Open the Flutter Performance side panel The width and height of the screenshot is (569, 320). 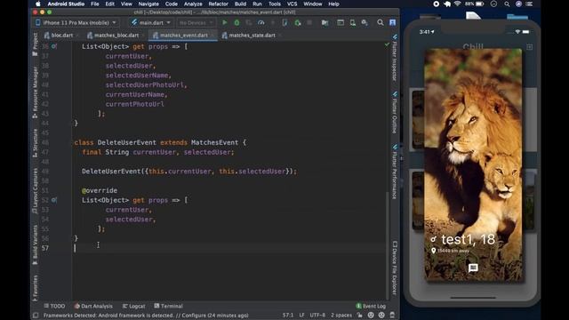[395, 172]
